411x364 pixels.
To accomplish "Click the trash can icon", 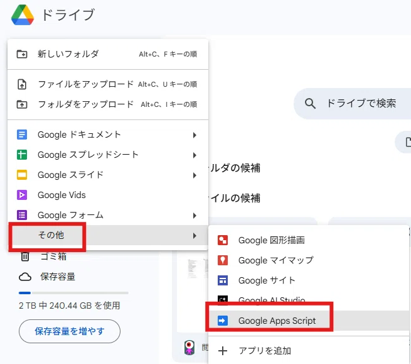I will (25, 256).
